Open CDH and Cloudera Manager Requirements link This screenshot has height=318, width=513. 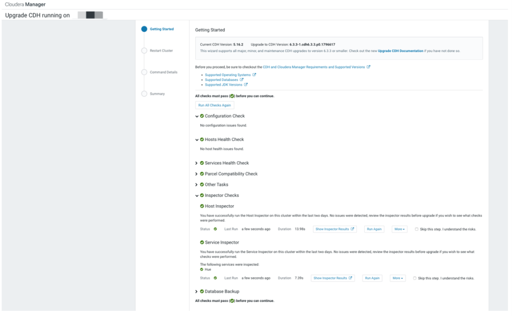coord(314,67)
